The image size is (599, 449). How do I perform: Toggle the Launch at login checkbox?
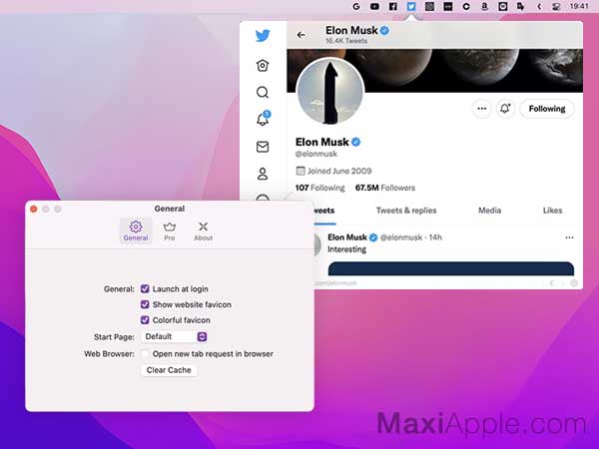pyautogui.click(x=145, y=289)
